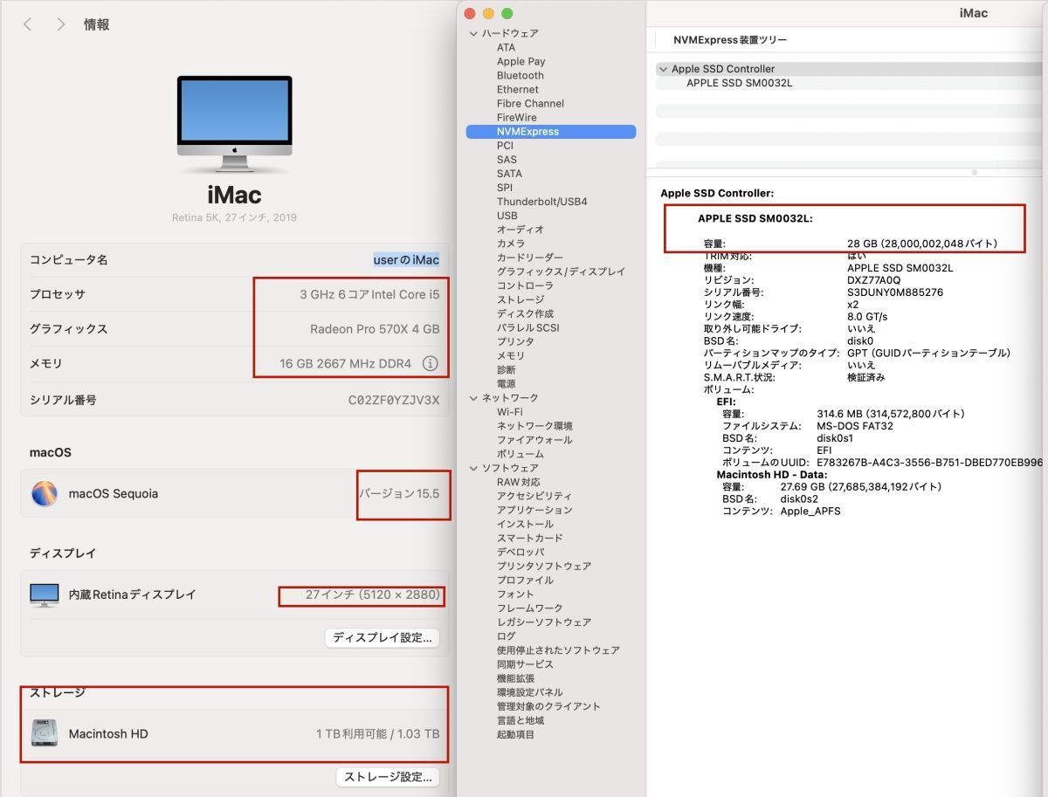
Task: Collapse the ソフトウェア section
Action: (473, 468)
